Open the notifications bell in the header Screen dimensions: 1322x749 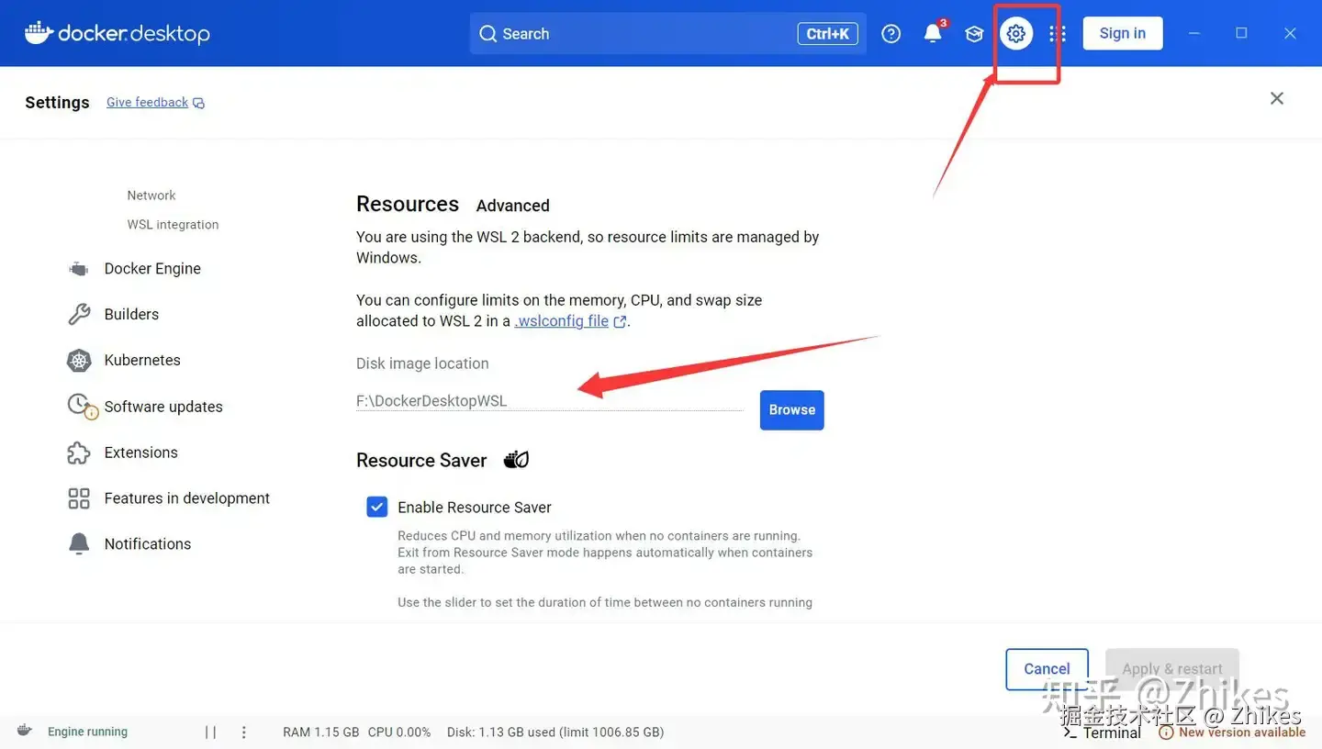click(x=933, y=33)
